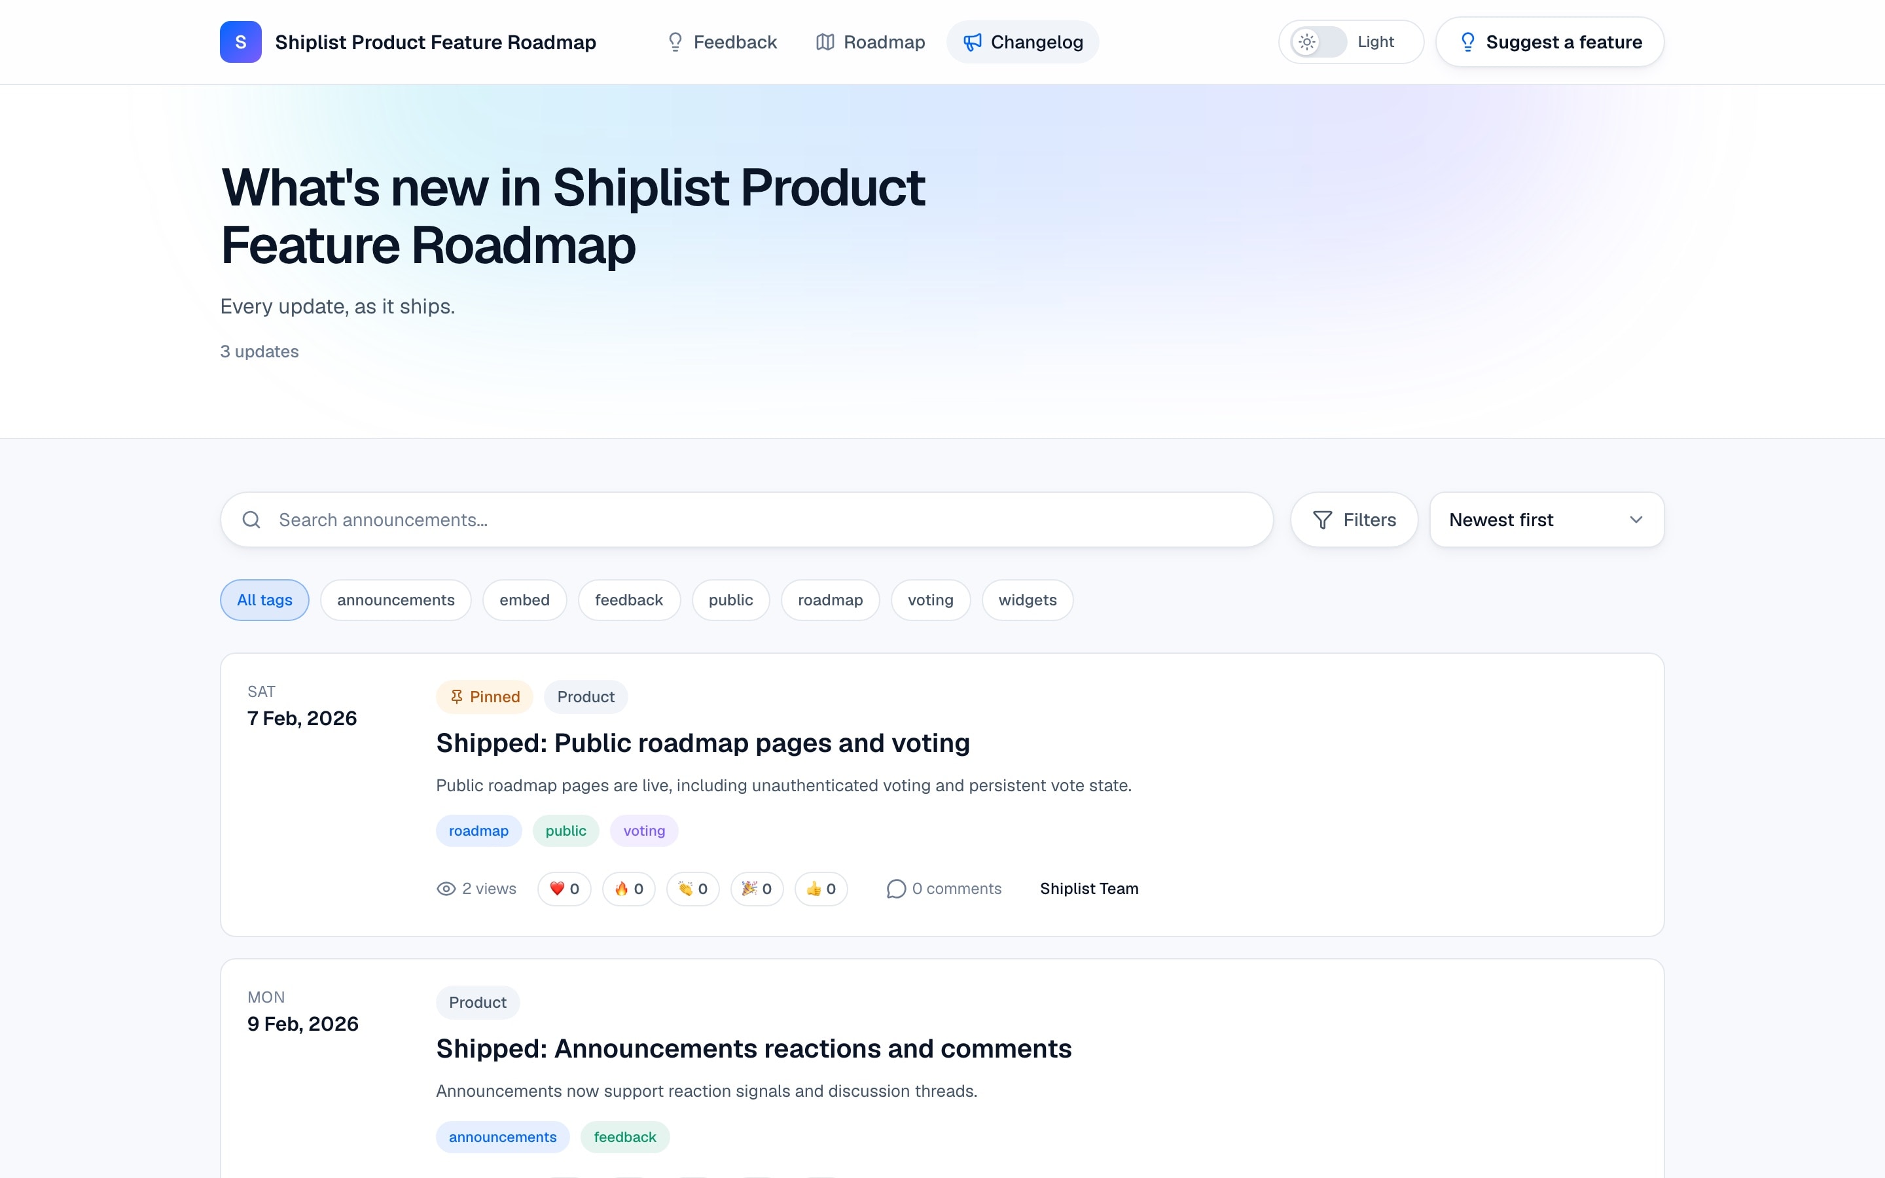This screenshot has height=1178, width=1885.
Task: Click the Shiplist S logo icon
Action: click(x=240, y=42)
